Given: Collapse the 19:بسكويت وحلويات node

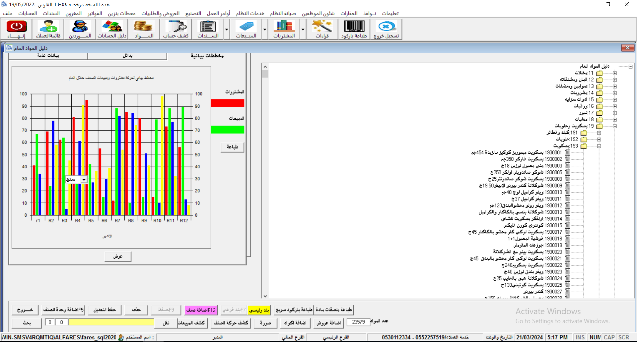Looking at the screenshot, I should pyautogui.click(x=615, y=126).
